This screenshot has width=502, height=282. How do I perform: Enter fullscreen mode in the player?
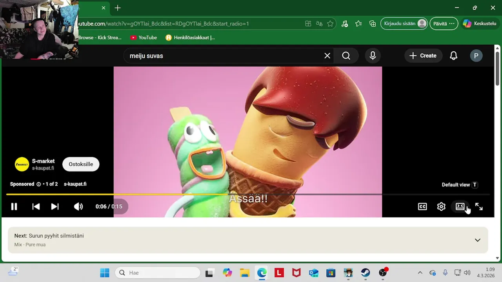click(x=479, y=206)
